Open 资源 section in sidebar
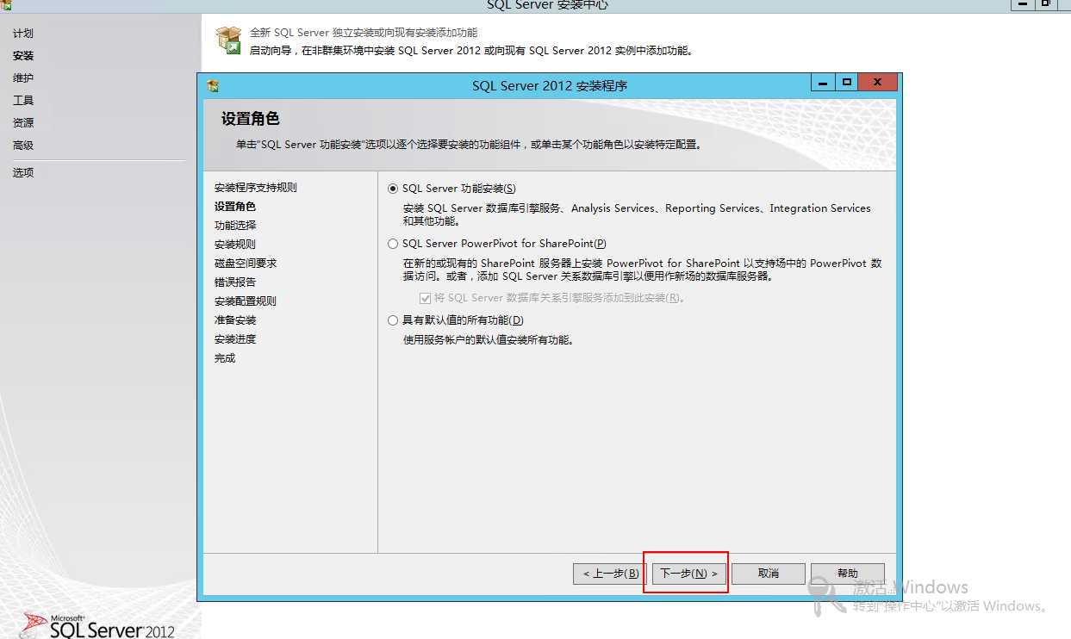This screenshot has height=639, width=1071. (23, 123)
